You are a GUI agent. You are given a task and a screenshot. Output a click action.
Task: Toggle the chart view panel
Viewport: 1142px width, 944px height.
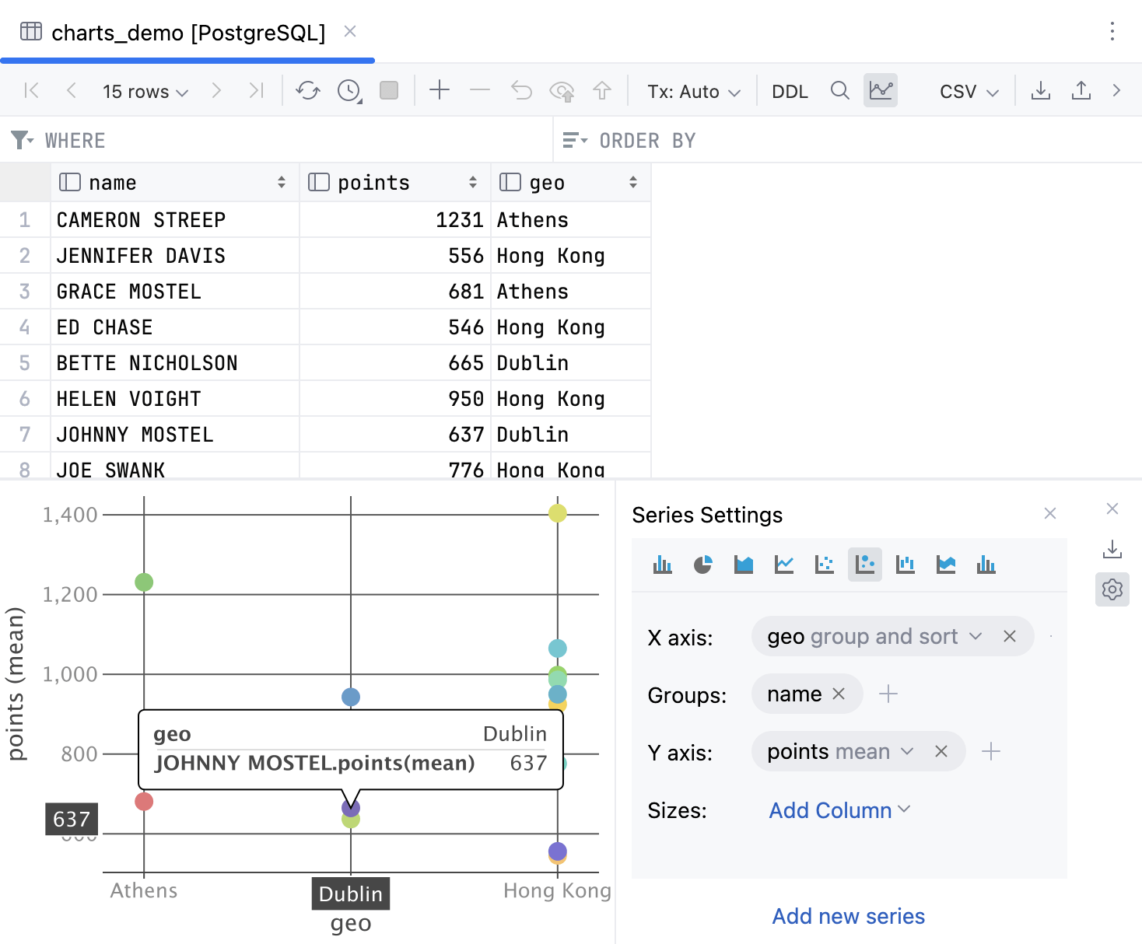[880, 90]
